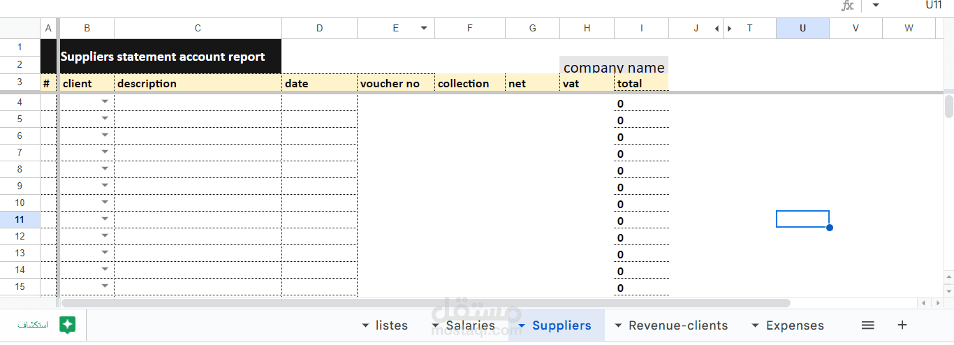The image size is (954, 345).
Task: Click the green Explore star icon
Action: click(67, 325)
